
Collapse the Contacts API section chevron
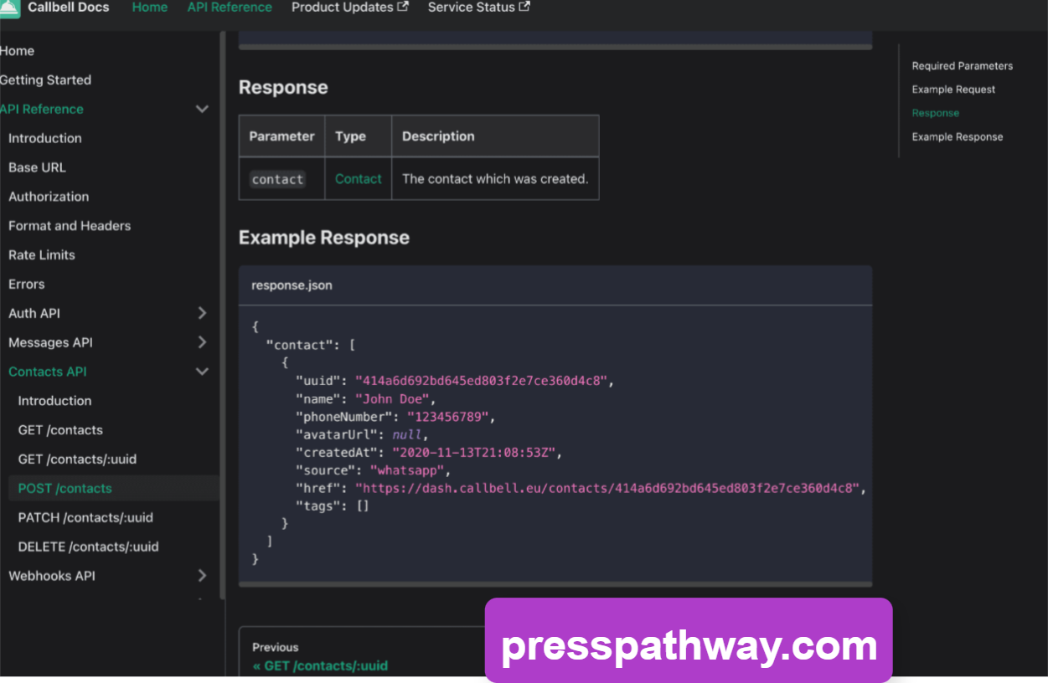(x=202, y=372)
